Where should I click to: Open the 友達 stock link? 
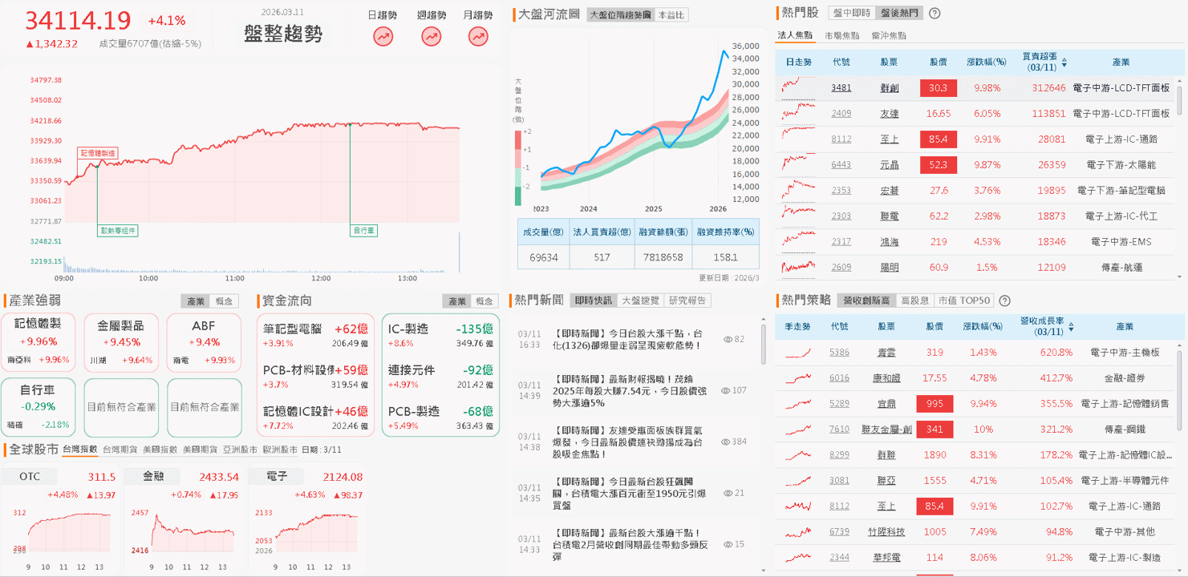click(x=889, y=113)
